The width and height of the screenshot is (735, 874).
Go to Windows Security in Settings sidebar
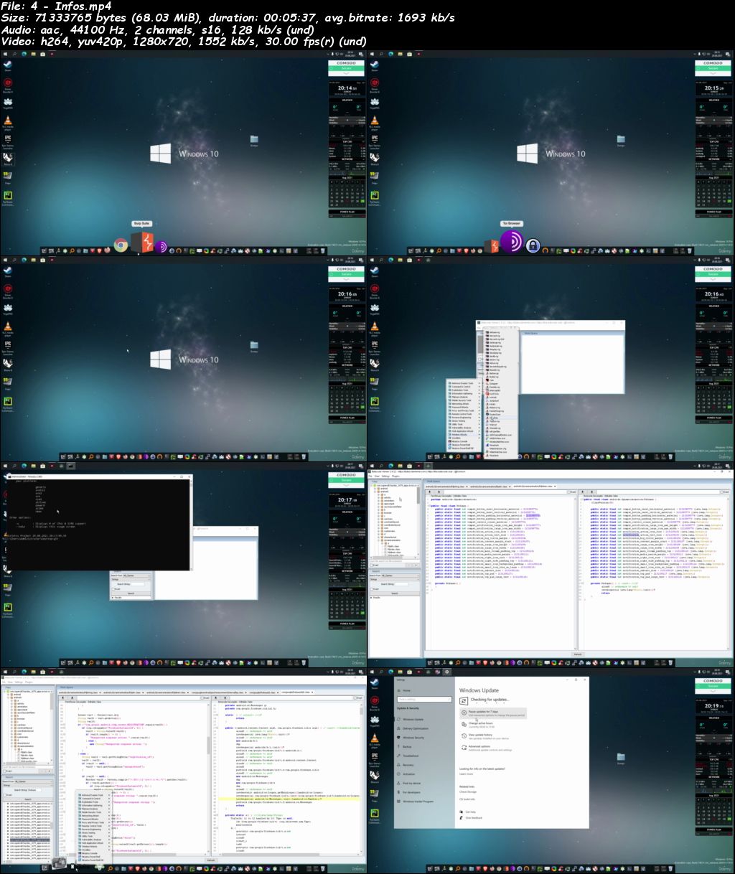(413, 738)
